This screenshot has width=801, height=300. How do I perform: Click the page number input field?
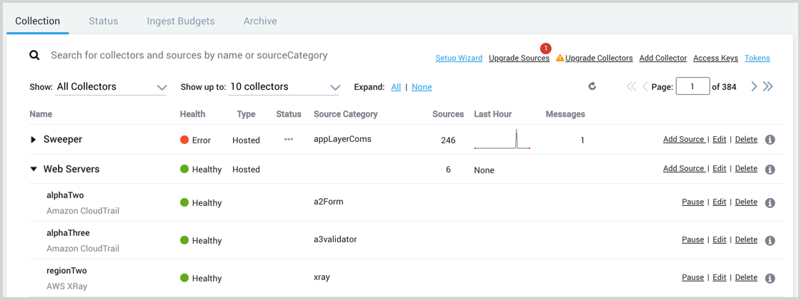click(692, 87)
